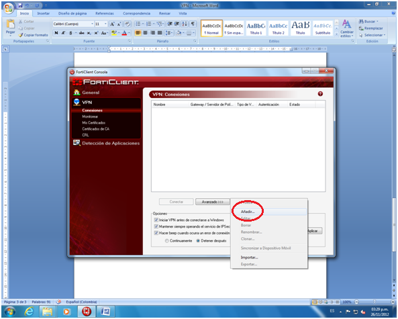This screenshot has height=319, width=398.
Task: Click the Conectar button
Action: coord(176,201)
